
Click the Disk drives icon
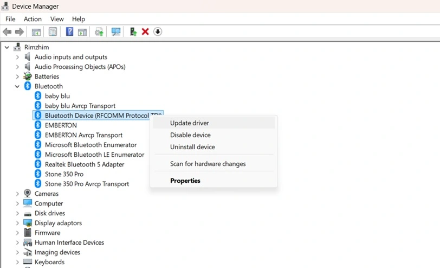point(28,214)
